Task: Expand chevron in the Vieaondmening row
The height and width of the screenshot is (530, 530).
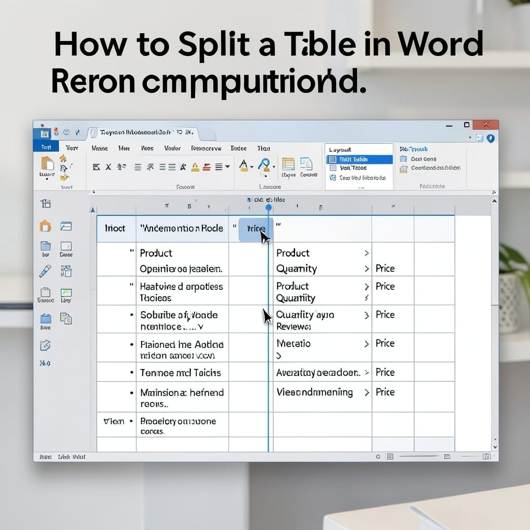Action: [367, 392]
